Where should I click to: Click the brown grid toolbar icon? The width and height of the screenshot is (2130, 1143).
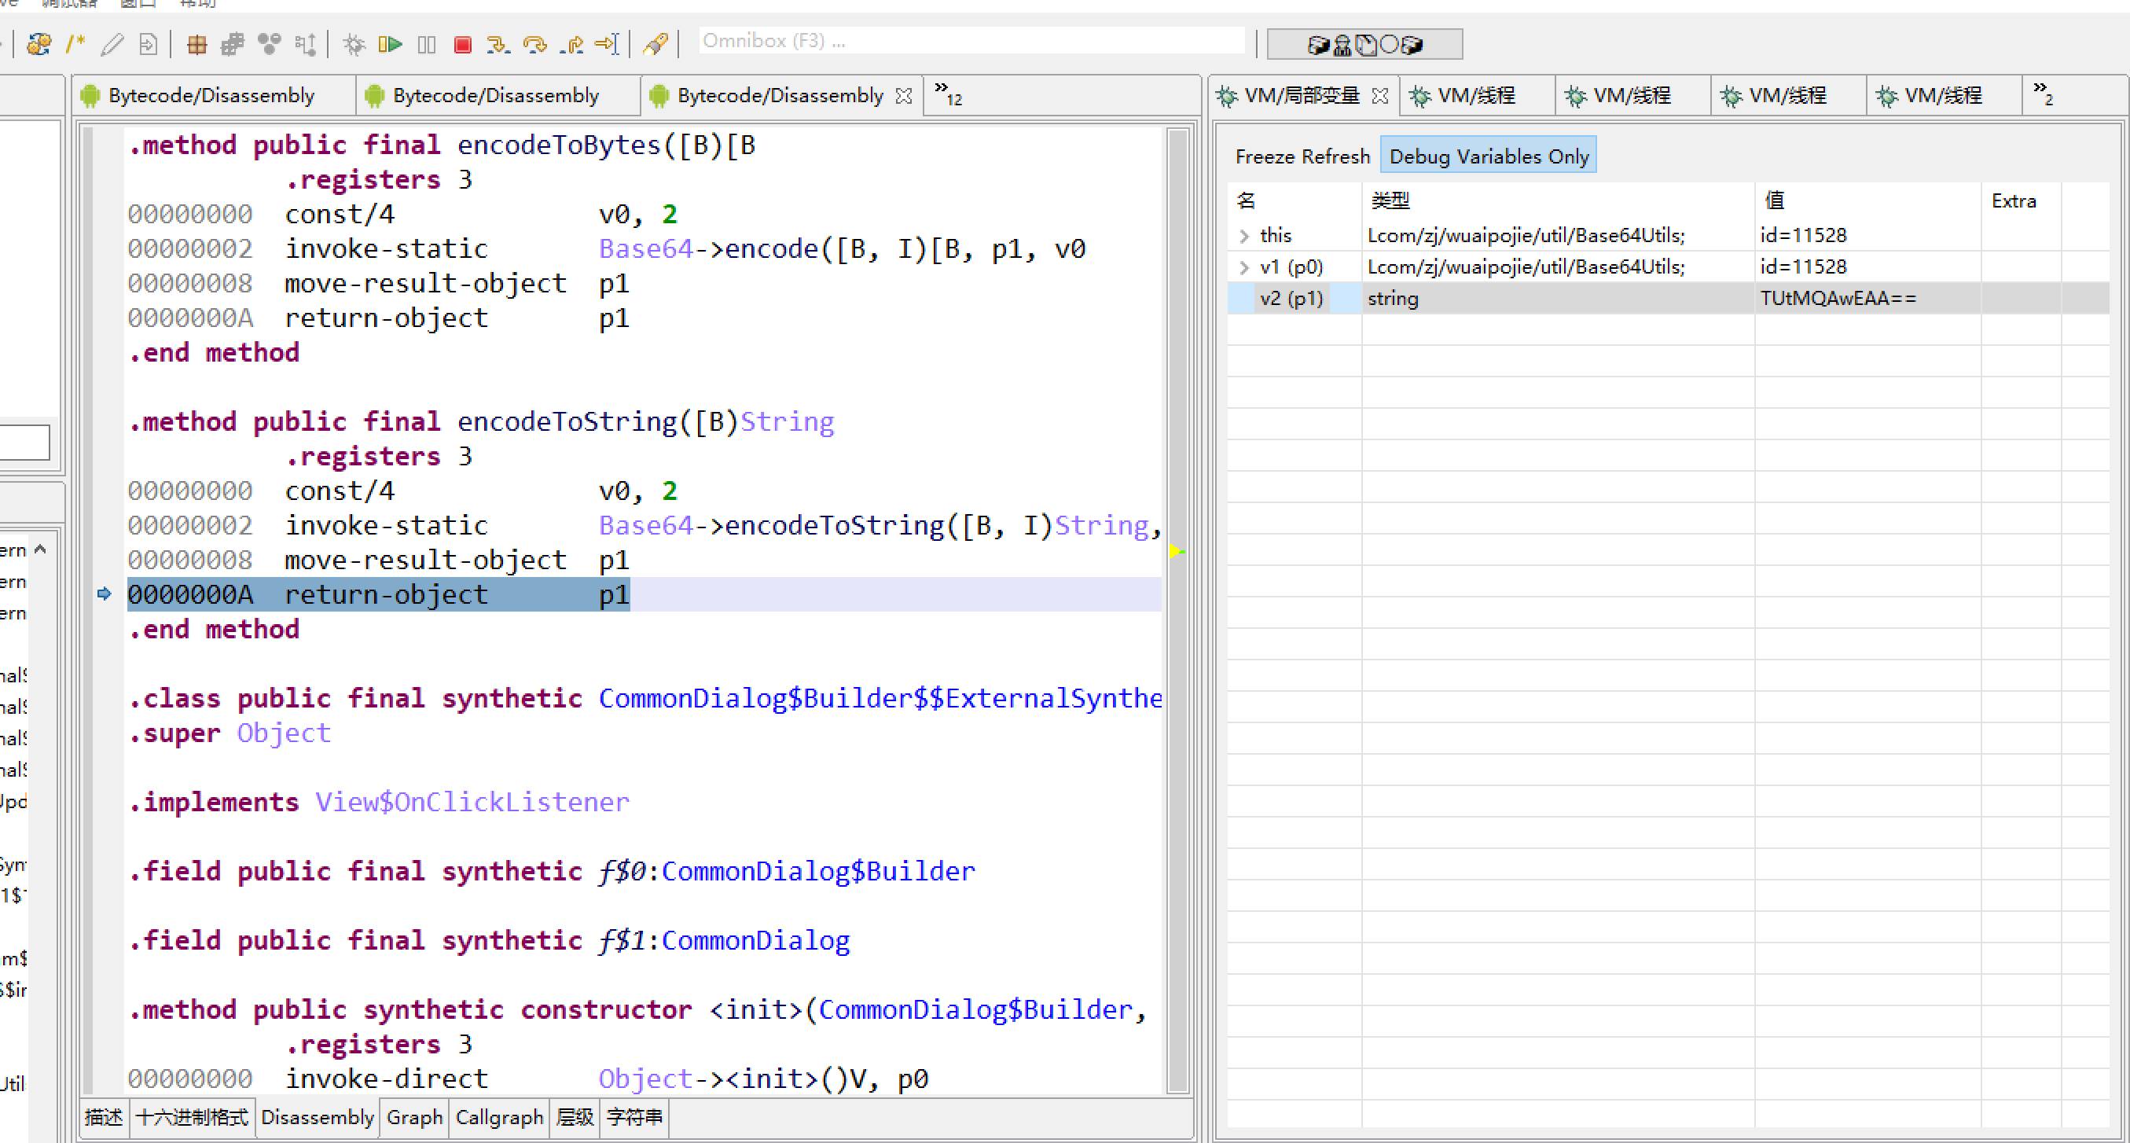196,44
